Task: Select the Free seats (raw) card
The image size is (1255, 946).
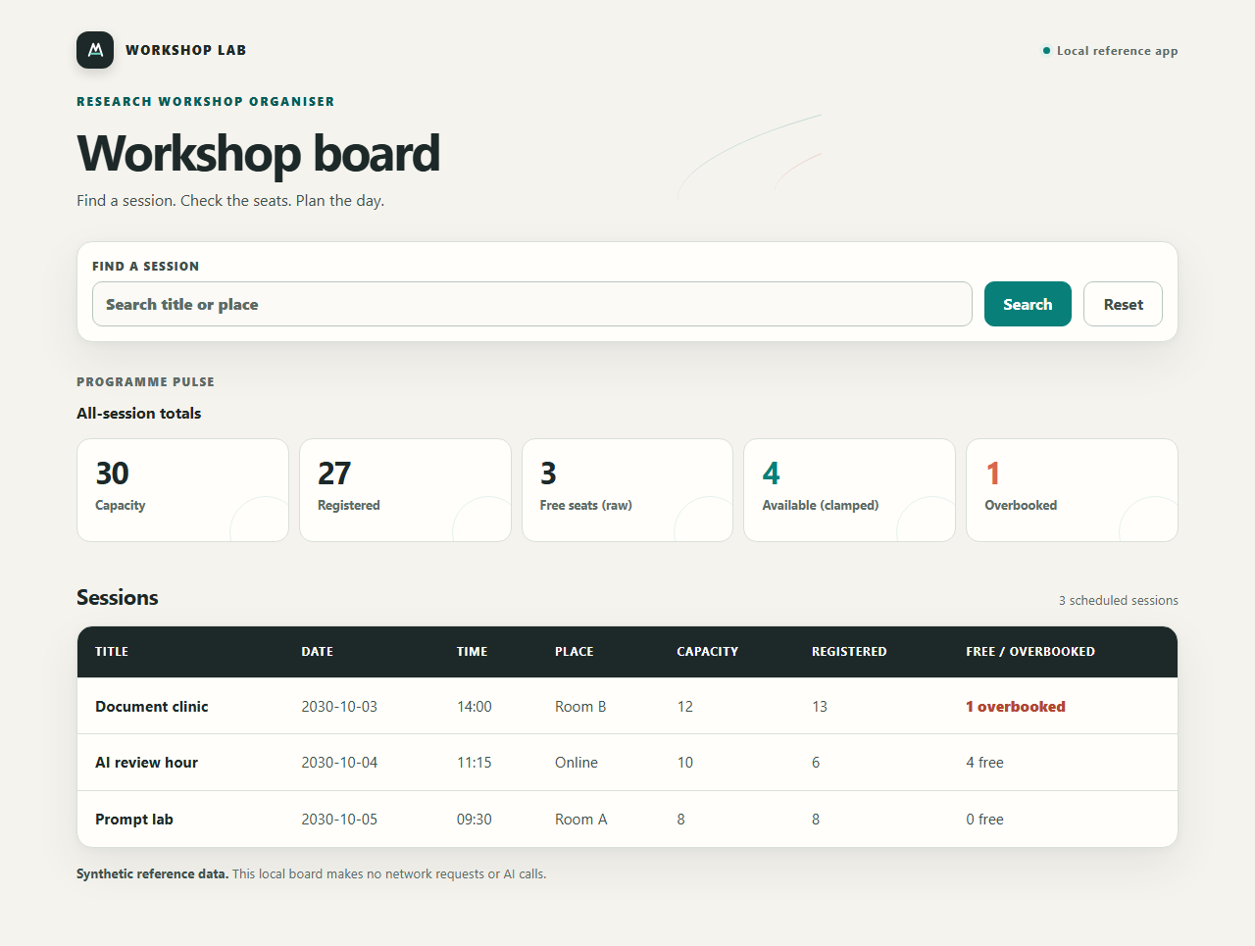Action: pyautogui.click(x=627, y=490)
